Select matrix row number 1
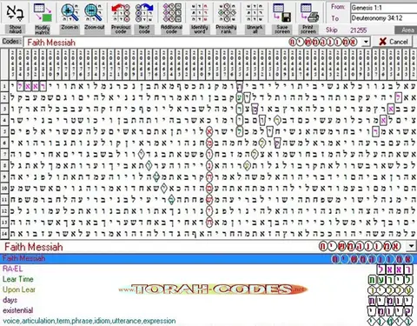The width and height of the screenshot is (417, 326). pyautogui.click(x=4, y=86)
